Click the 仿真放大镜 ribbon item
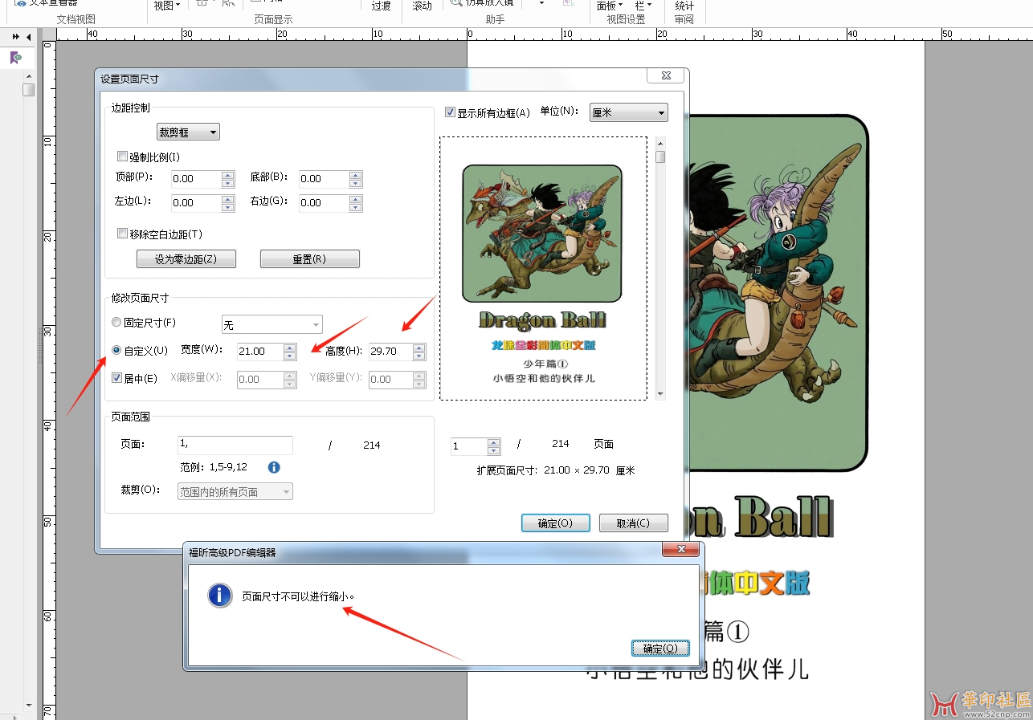This screenshot has height=720, width=1033. (482, 4)
